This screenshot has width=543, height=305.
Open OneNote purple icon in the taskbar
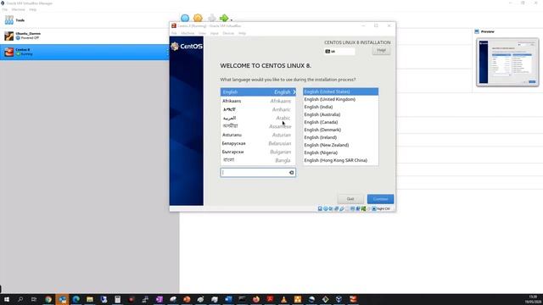pyautogui.click(x=159, y=299)
